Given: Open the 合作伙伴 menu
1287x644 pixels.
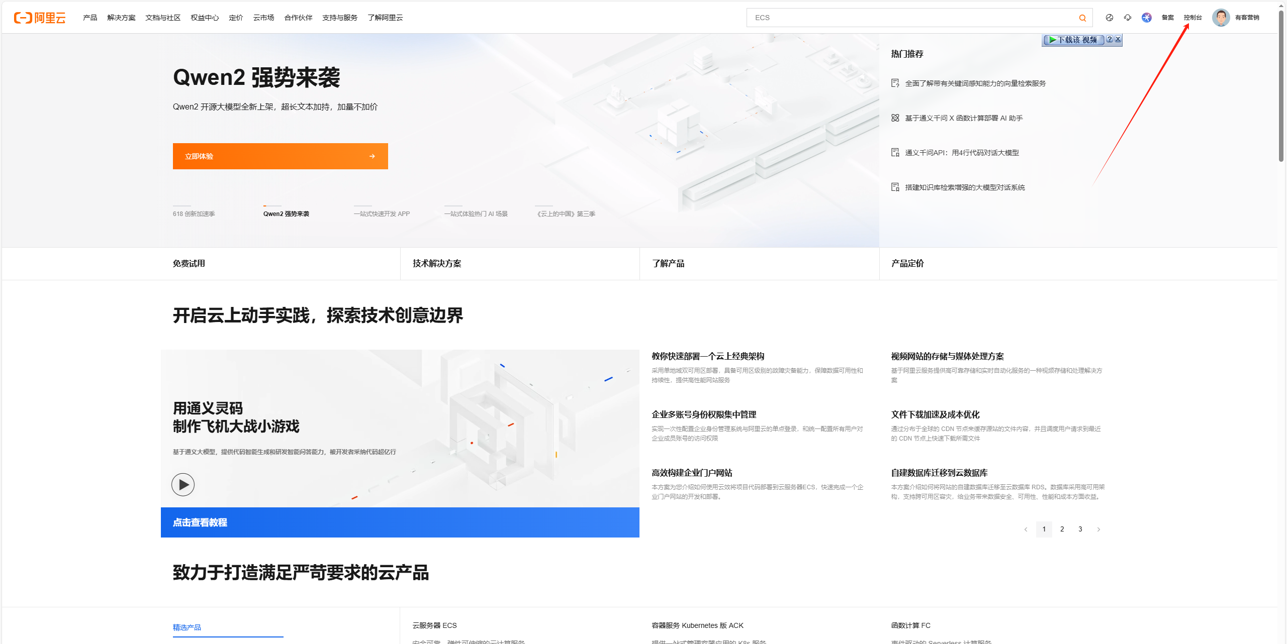Looking at the screenshot, I should point(298,18).
